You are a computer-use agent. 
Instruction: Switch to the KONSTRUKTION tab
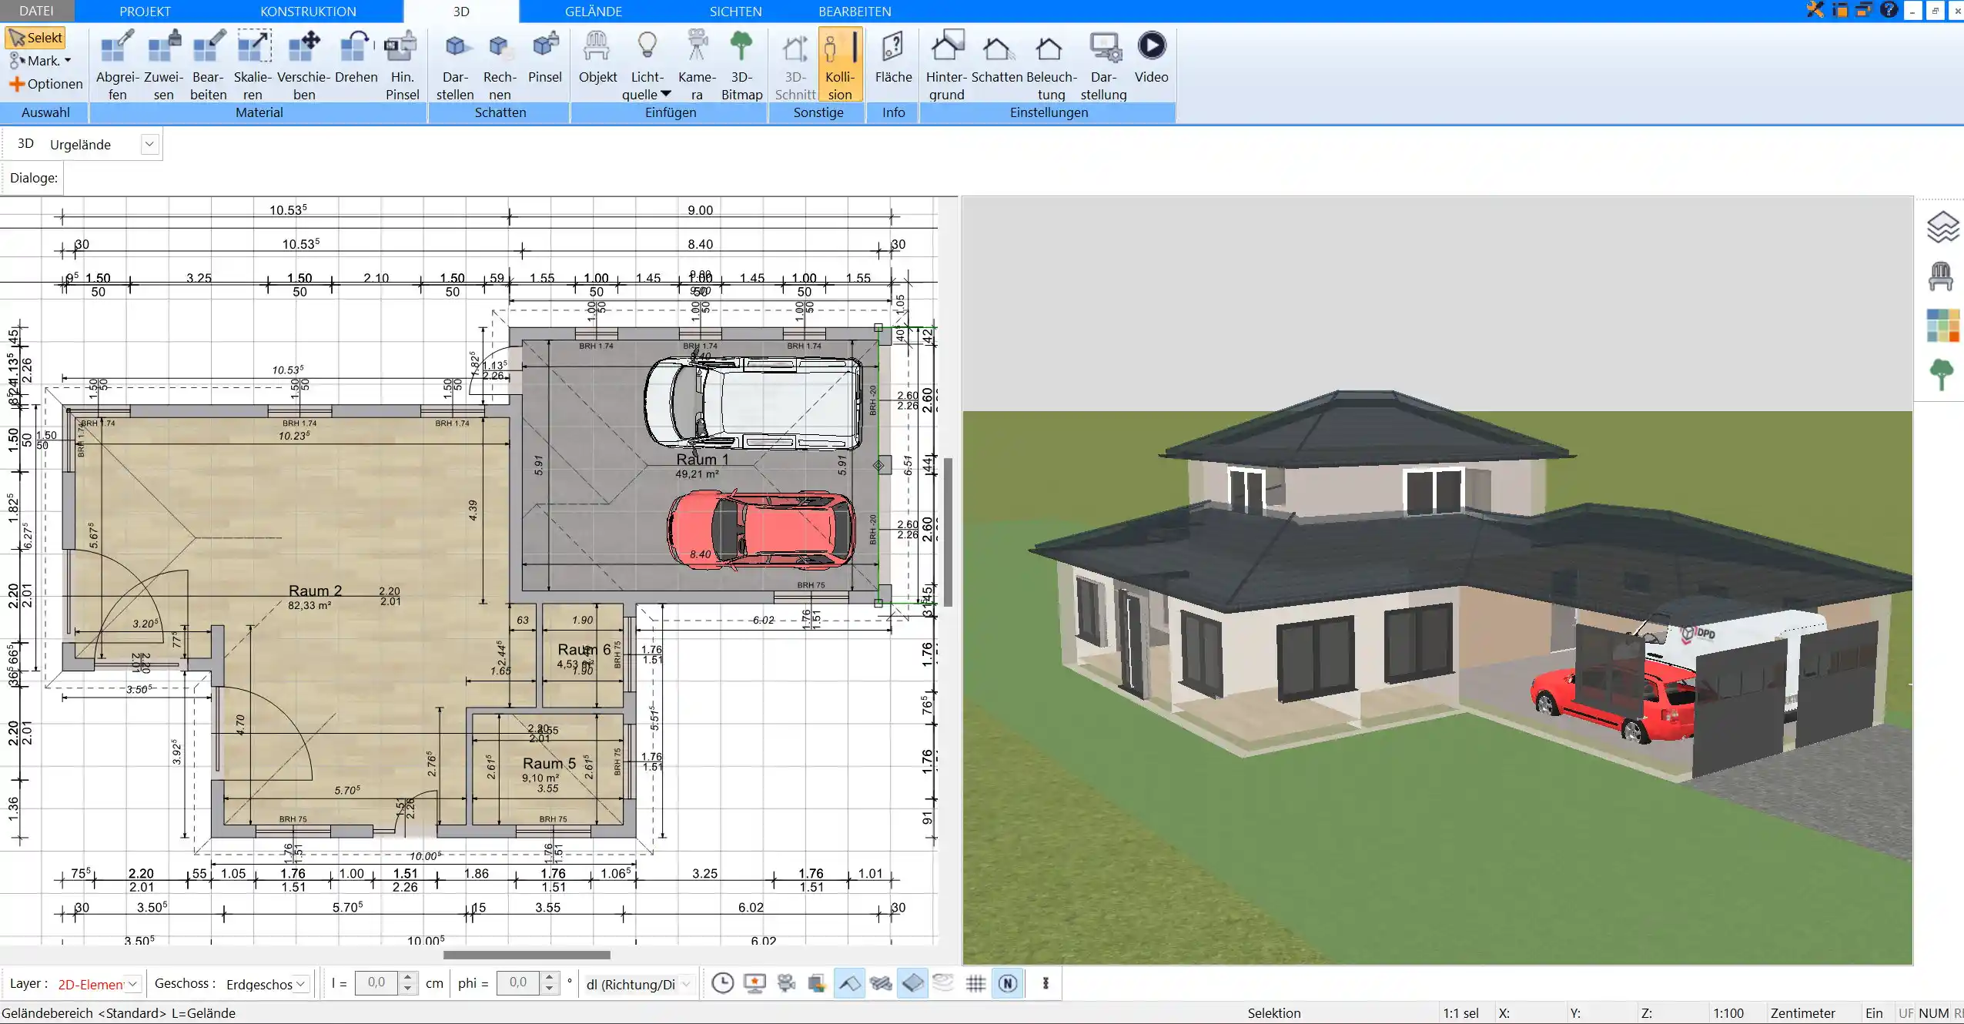[x=308, y=11]
